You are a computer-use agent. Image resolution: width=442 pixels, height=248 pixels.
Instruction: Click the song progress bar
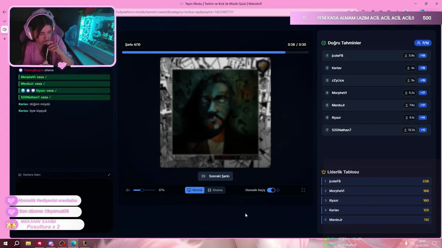pyautogui.click(x=215, y=52)
